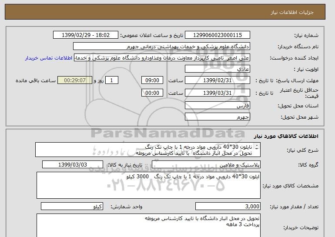335x237 pixels.
Task: Click the header title جزئیات اطلاعات نیاز
Action: (292, 12)
